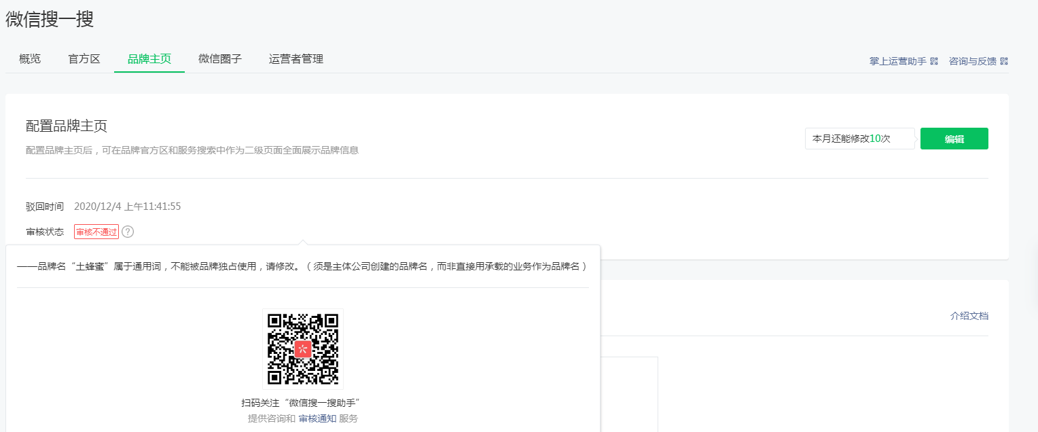Go to the 微信圈子 tab
This screenshot has height=432, width=1038.
pyautogui.click(x=220, y=59)
